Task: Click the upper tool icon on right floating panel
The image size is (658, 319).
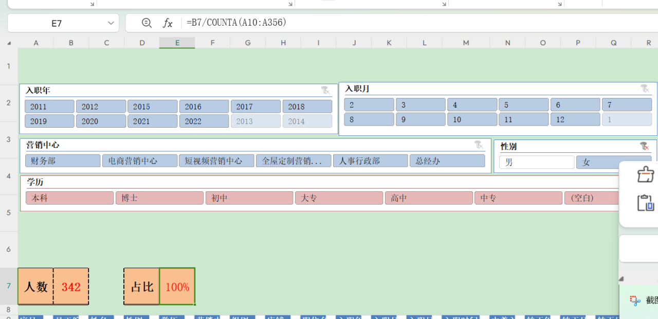Action: tap(645, 174)
